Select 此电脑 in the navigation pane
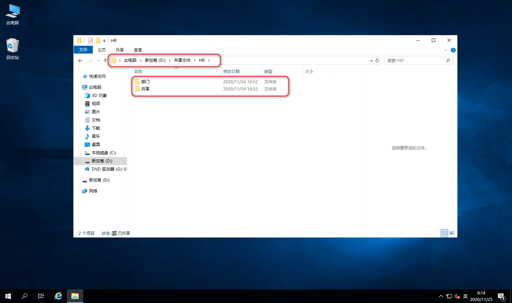This screenshot has height=303, width=512. pyautogui.click(x=95, y=87)
